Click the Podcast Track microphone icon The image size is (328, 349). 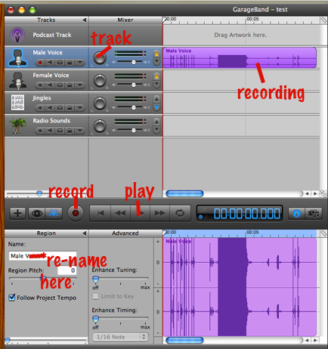coord(17,35)
